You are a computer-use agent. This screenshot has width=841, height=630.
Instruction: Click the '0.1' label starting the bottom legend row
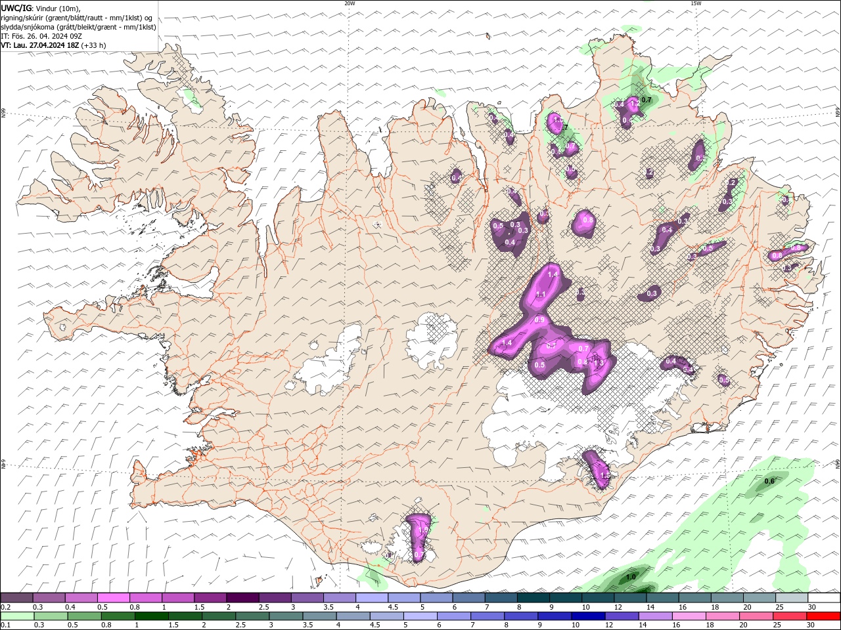(6, 625)
